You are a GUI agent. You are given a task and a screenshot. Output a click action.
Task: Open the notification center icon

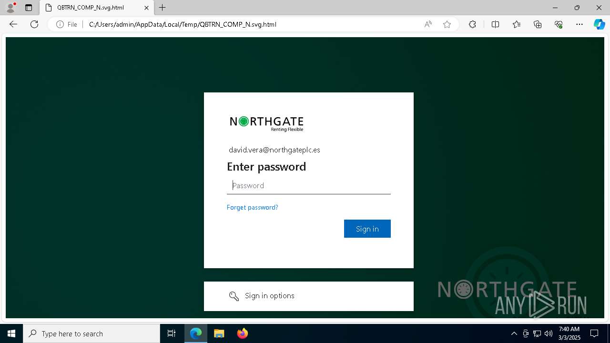(x=594, y=333)
